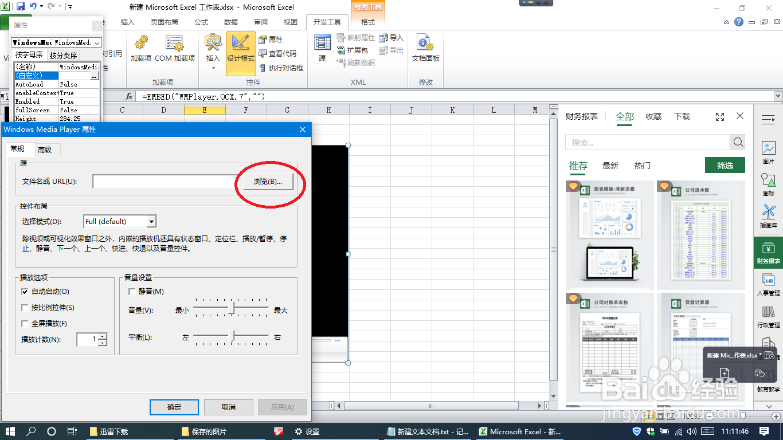Screen dimensions: 783x440
Task: Open object selector dropdown in 属性 window
Action: 97,42
